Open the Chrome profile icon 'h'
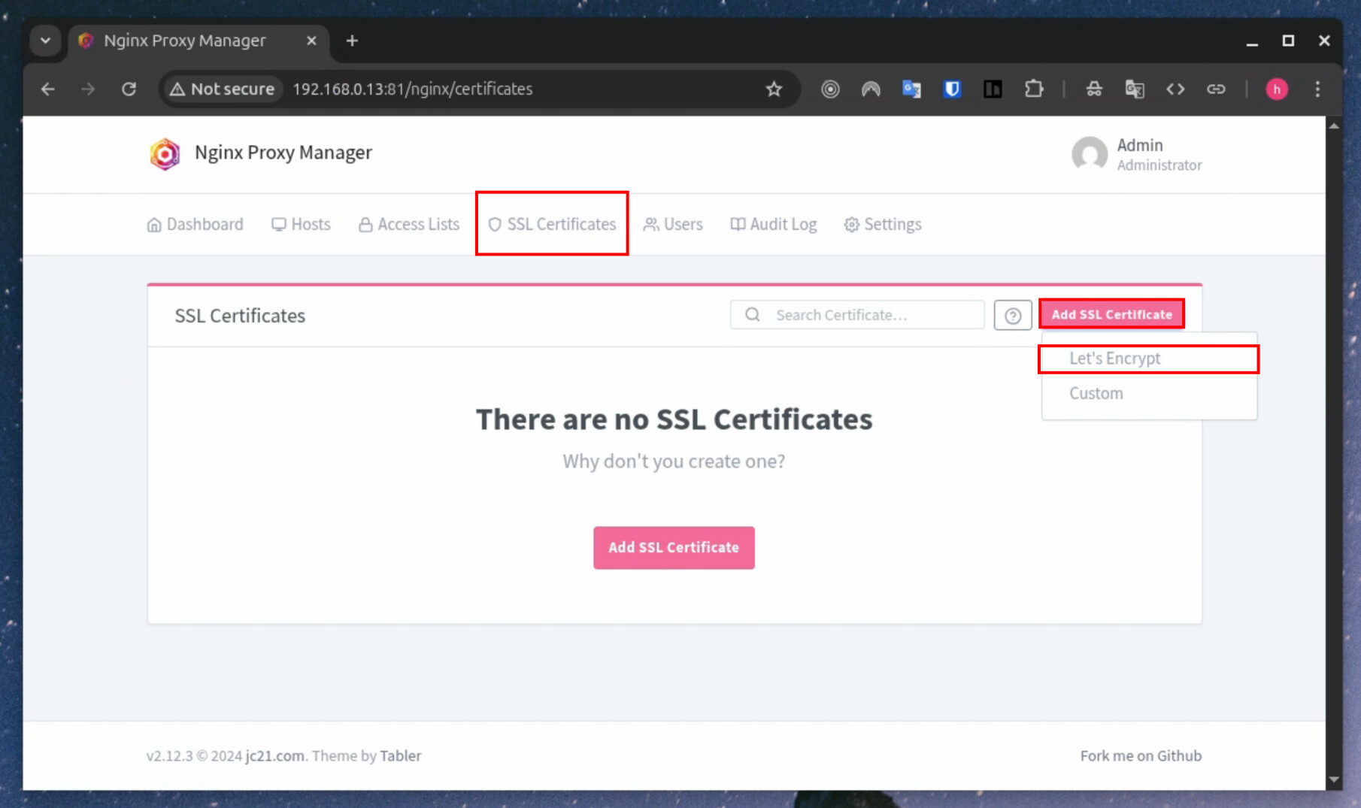Viewport: 1361px width, 808px height. 1276,89
